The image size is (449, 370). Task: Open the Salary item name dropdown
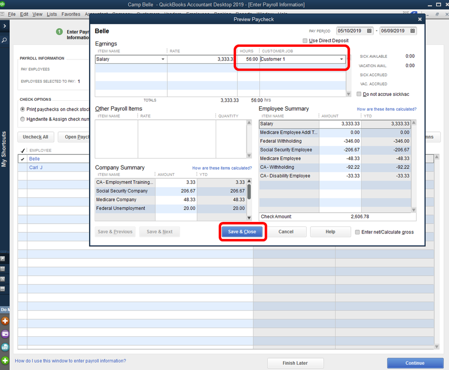(163, 59)
